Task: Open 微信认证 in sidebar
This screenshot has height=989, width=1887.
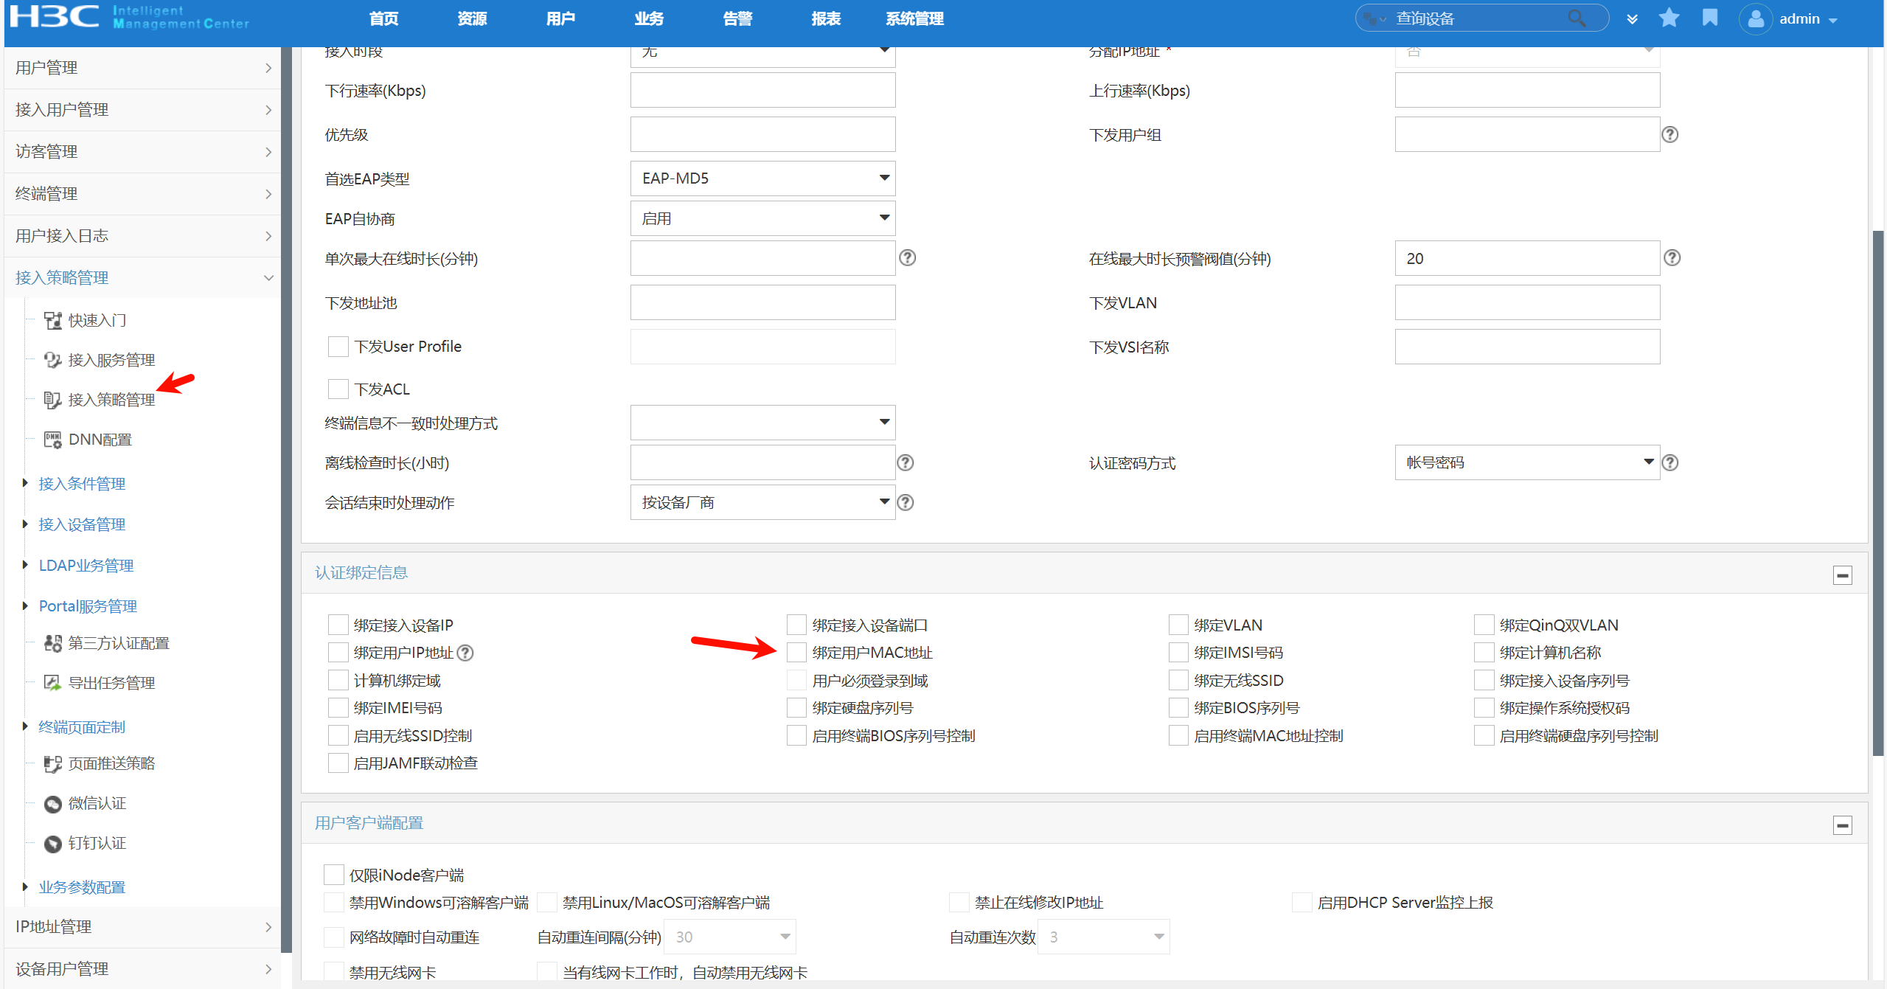Action: (x=97, y=803)
